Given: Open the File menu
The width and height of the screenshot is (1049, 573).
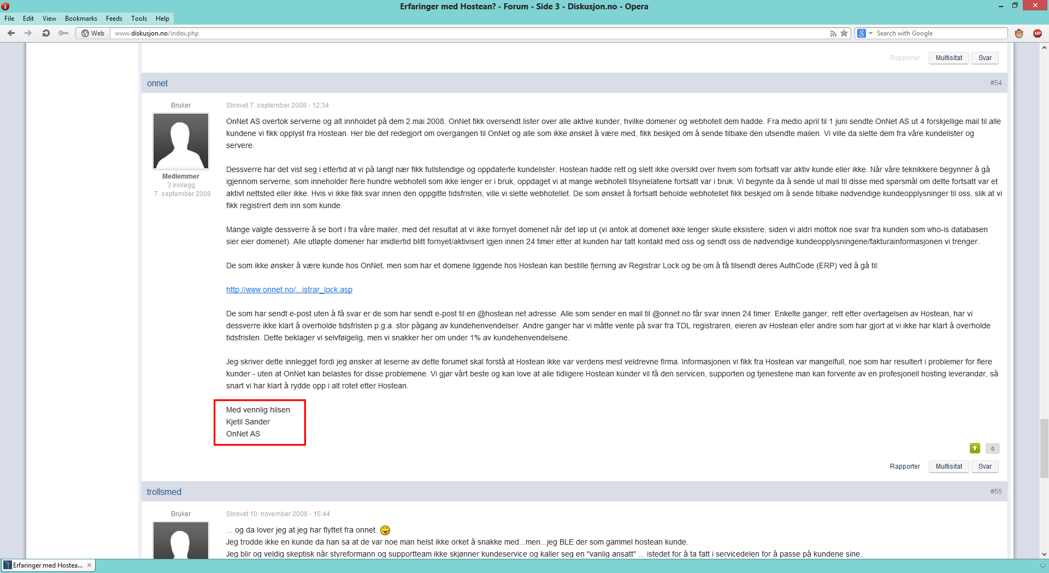Looking at the screenshot, I should click(9, 19).
